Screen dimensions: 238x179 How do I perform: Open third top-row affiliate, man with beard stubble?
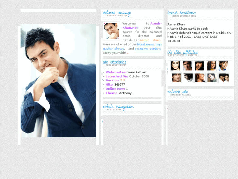pyautogui.click(x=199, y=66)
